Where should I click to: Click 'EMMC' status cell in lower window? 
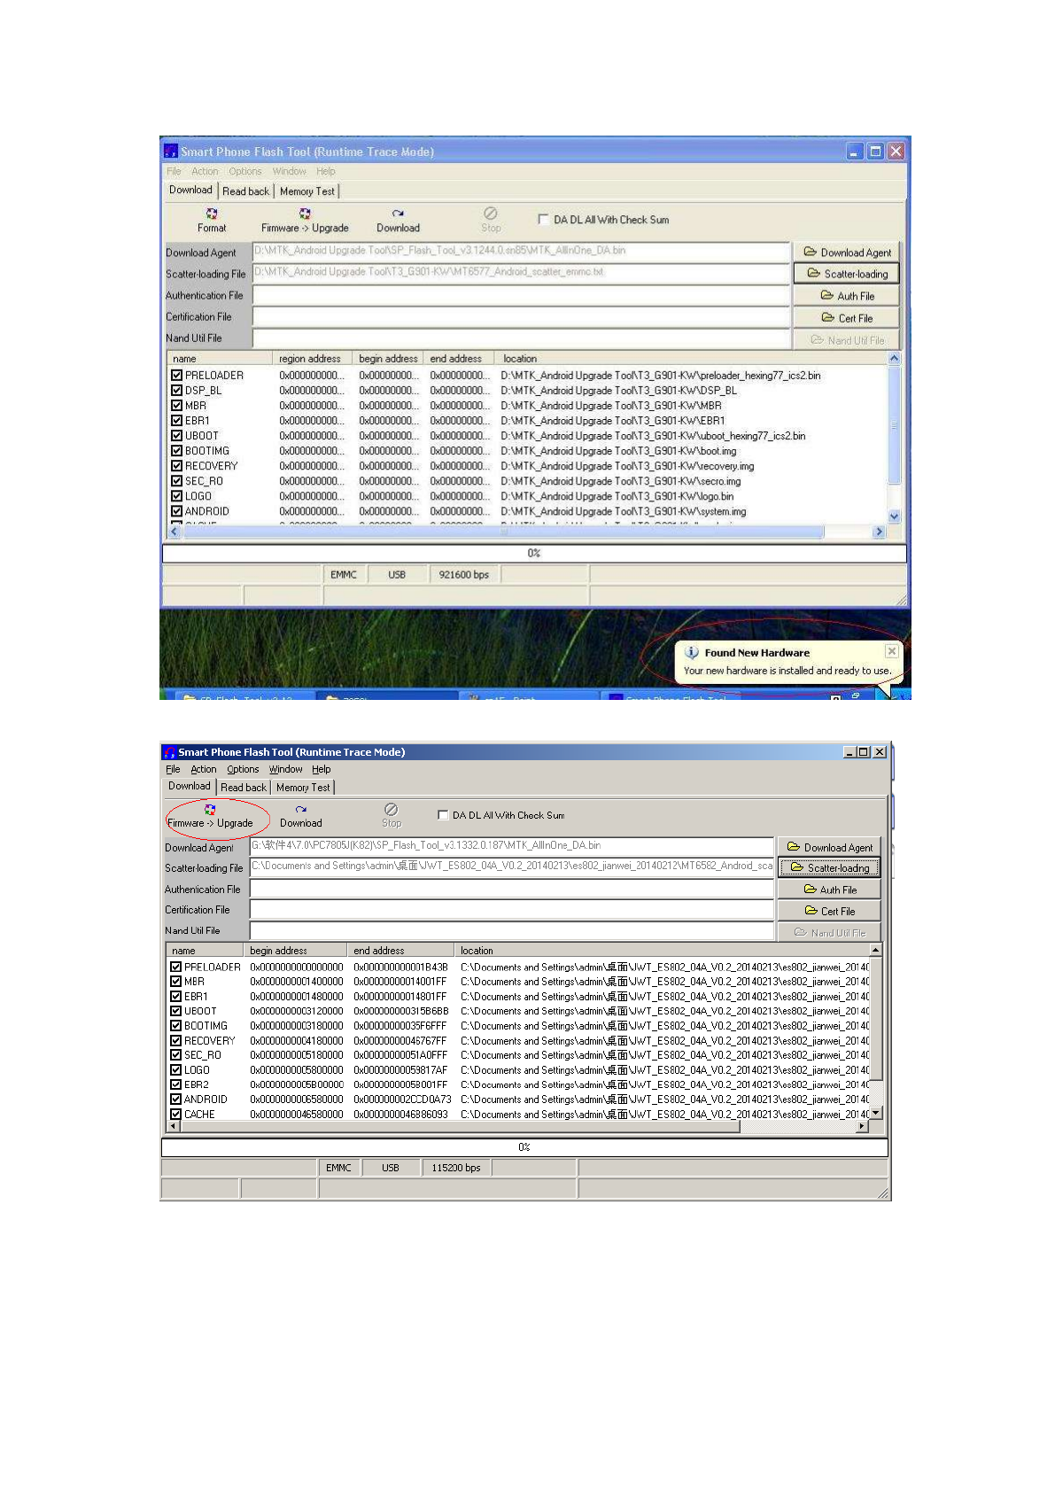[338, 1169]
